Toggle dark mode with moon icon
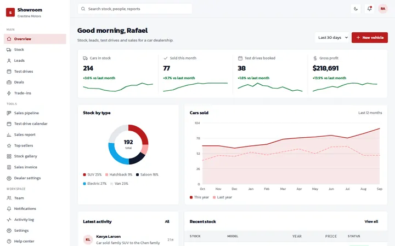The width and height of the screenshot is (395, 246). pos(356,9)
